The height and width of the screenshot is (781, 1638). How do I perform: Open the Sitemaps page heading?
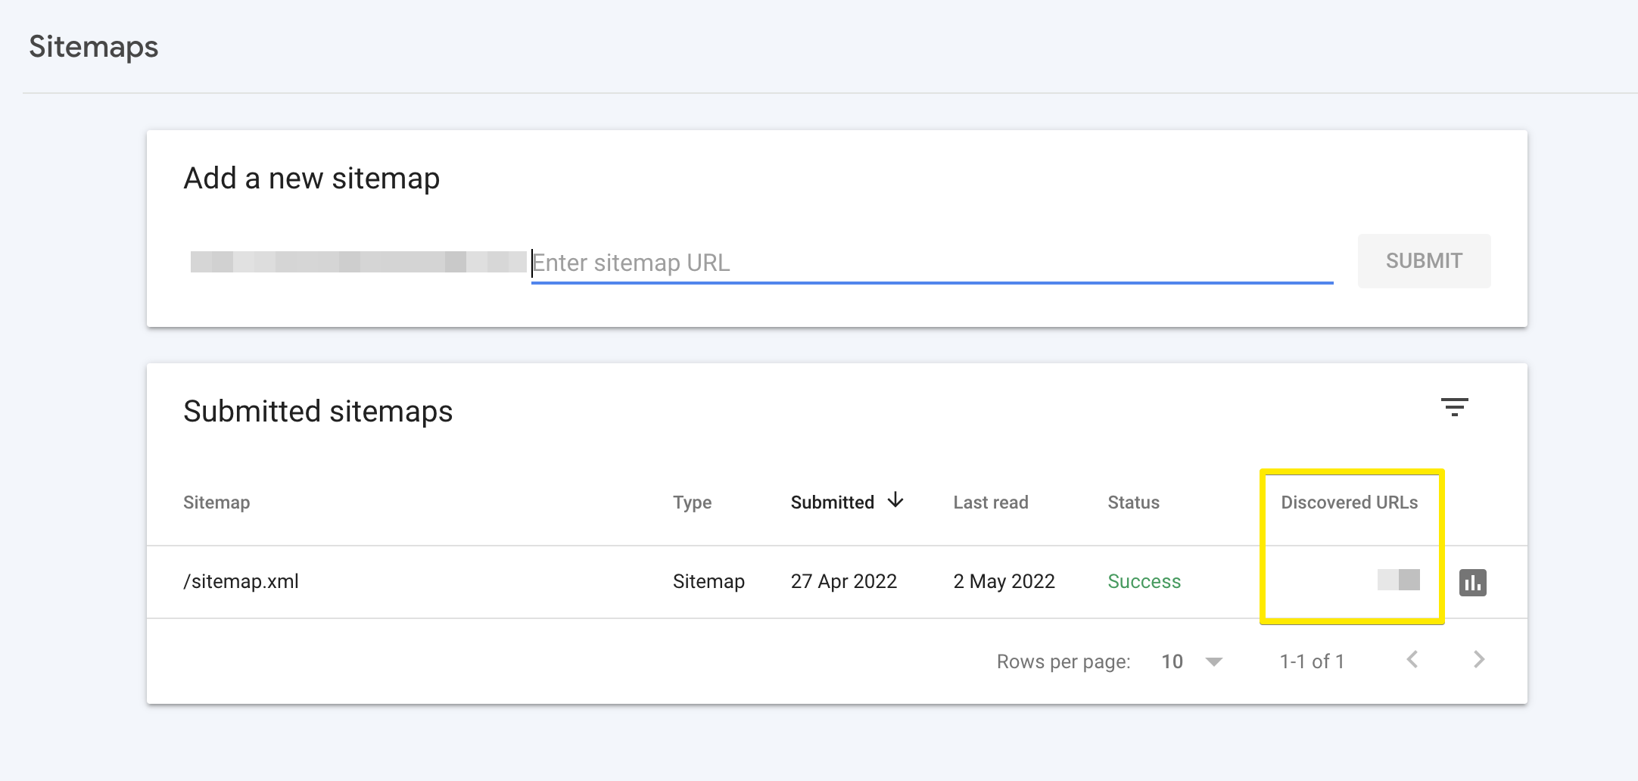pos(94,46)
